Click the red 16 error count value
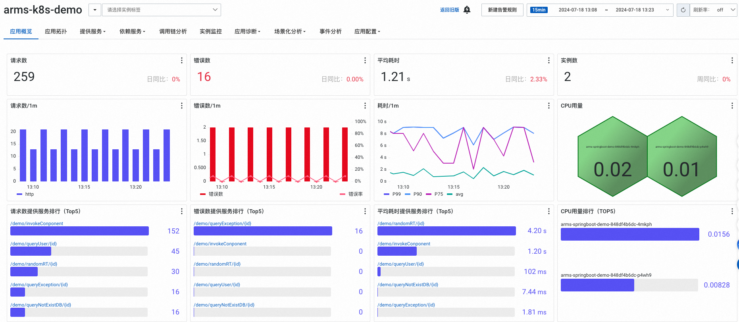 204,77
